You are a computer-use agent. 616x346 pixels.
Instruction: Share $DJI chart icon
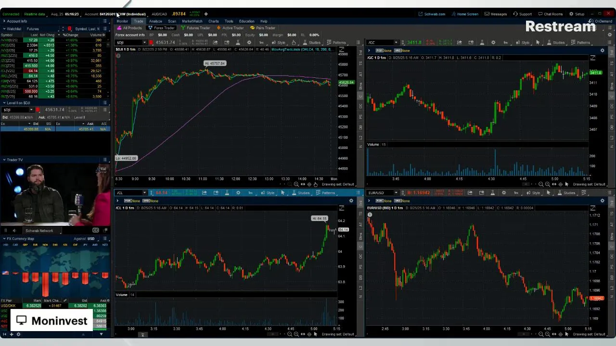click(215, 42)
